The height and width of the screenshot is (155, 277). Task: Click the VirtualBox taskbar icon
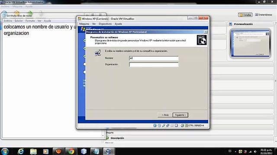click(109, 151)
